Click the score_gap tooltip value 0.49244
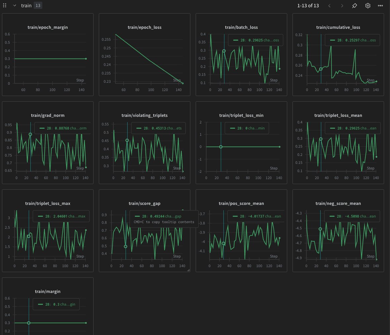Image resolution: width=390 pixels, height=335 pixels. [x=157, y=216]
